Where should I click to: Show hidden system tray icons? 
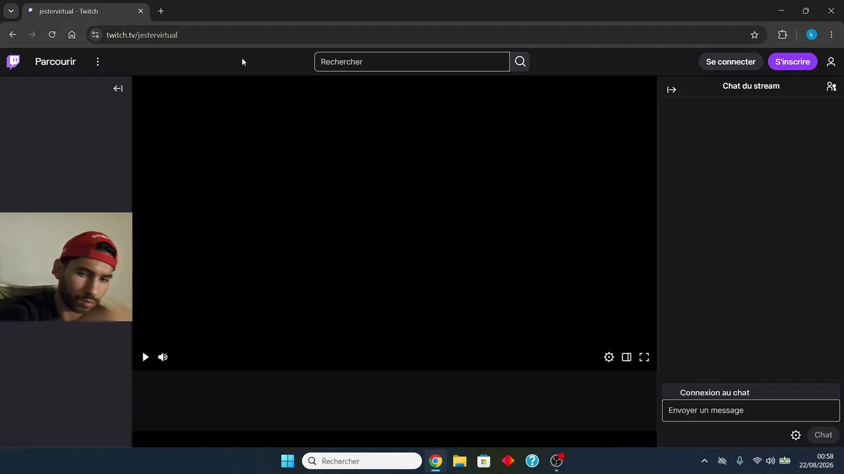coord(704,461)
